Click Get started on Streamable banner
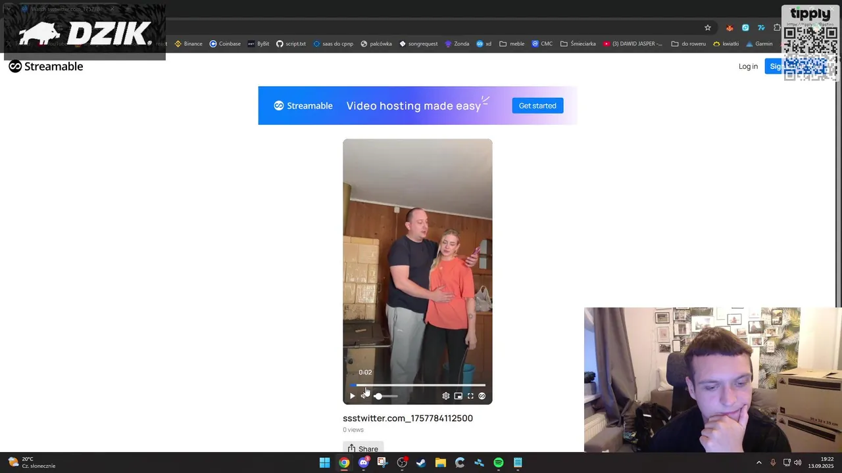This screenshot has width=842, height=473. [537, 106]
